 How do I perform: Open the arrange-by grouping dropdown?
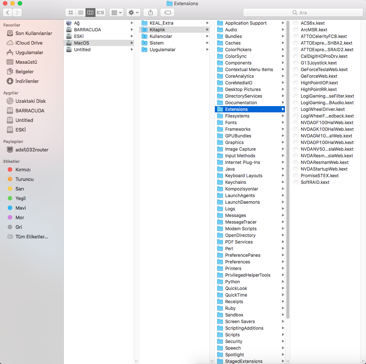(116, 13)
